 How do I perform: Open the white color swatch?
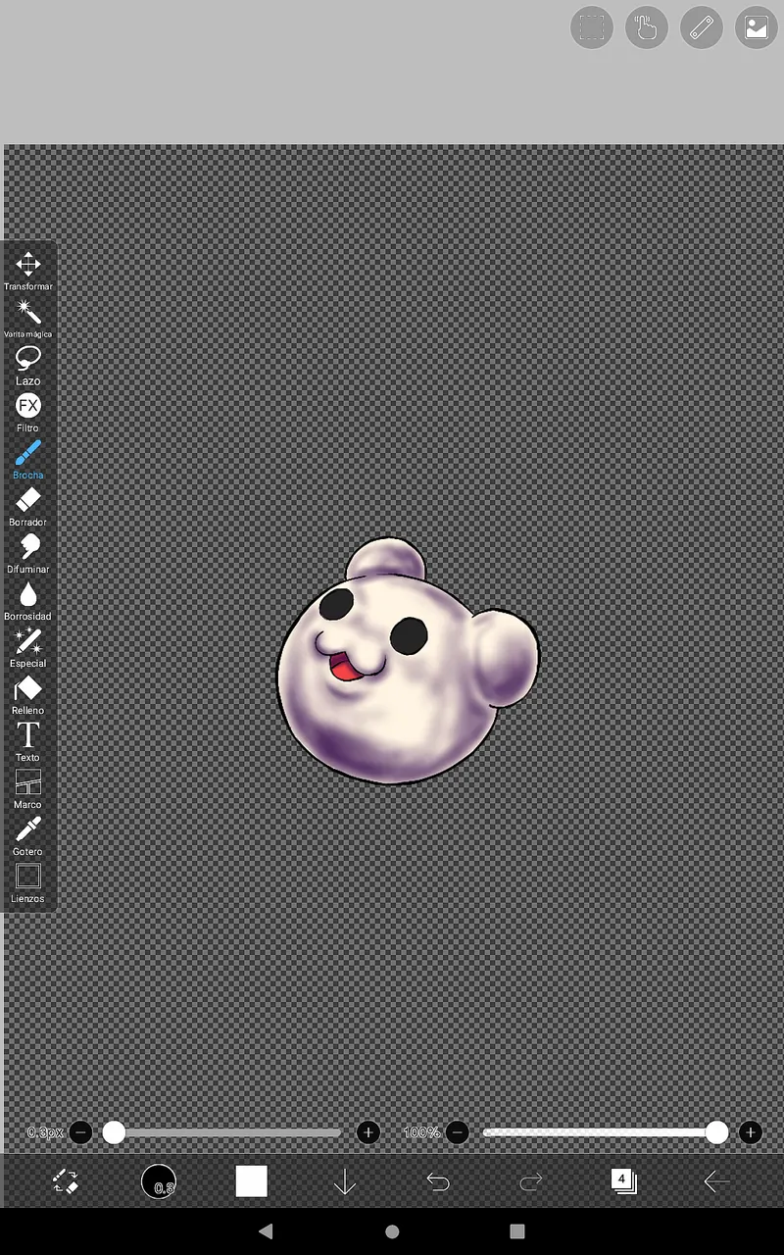(x=251, y=1181)
